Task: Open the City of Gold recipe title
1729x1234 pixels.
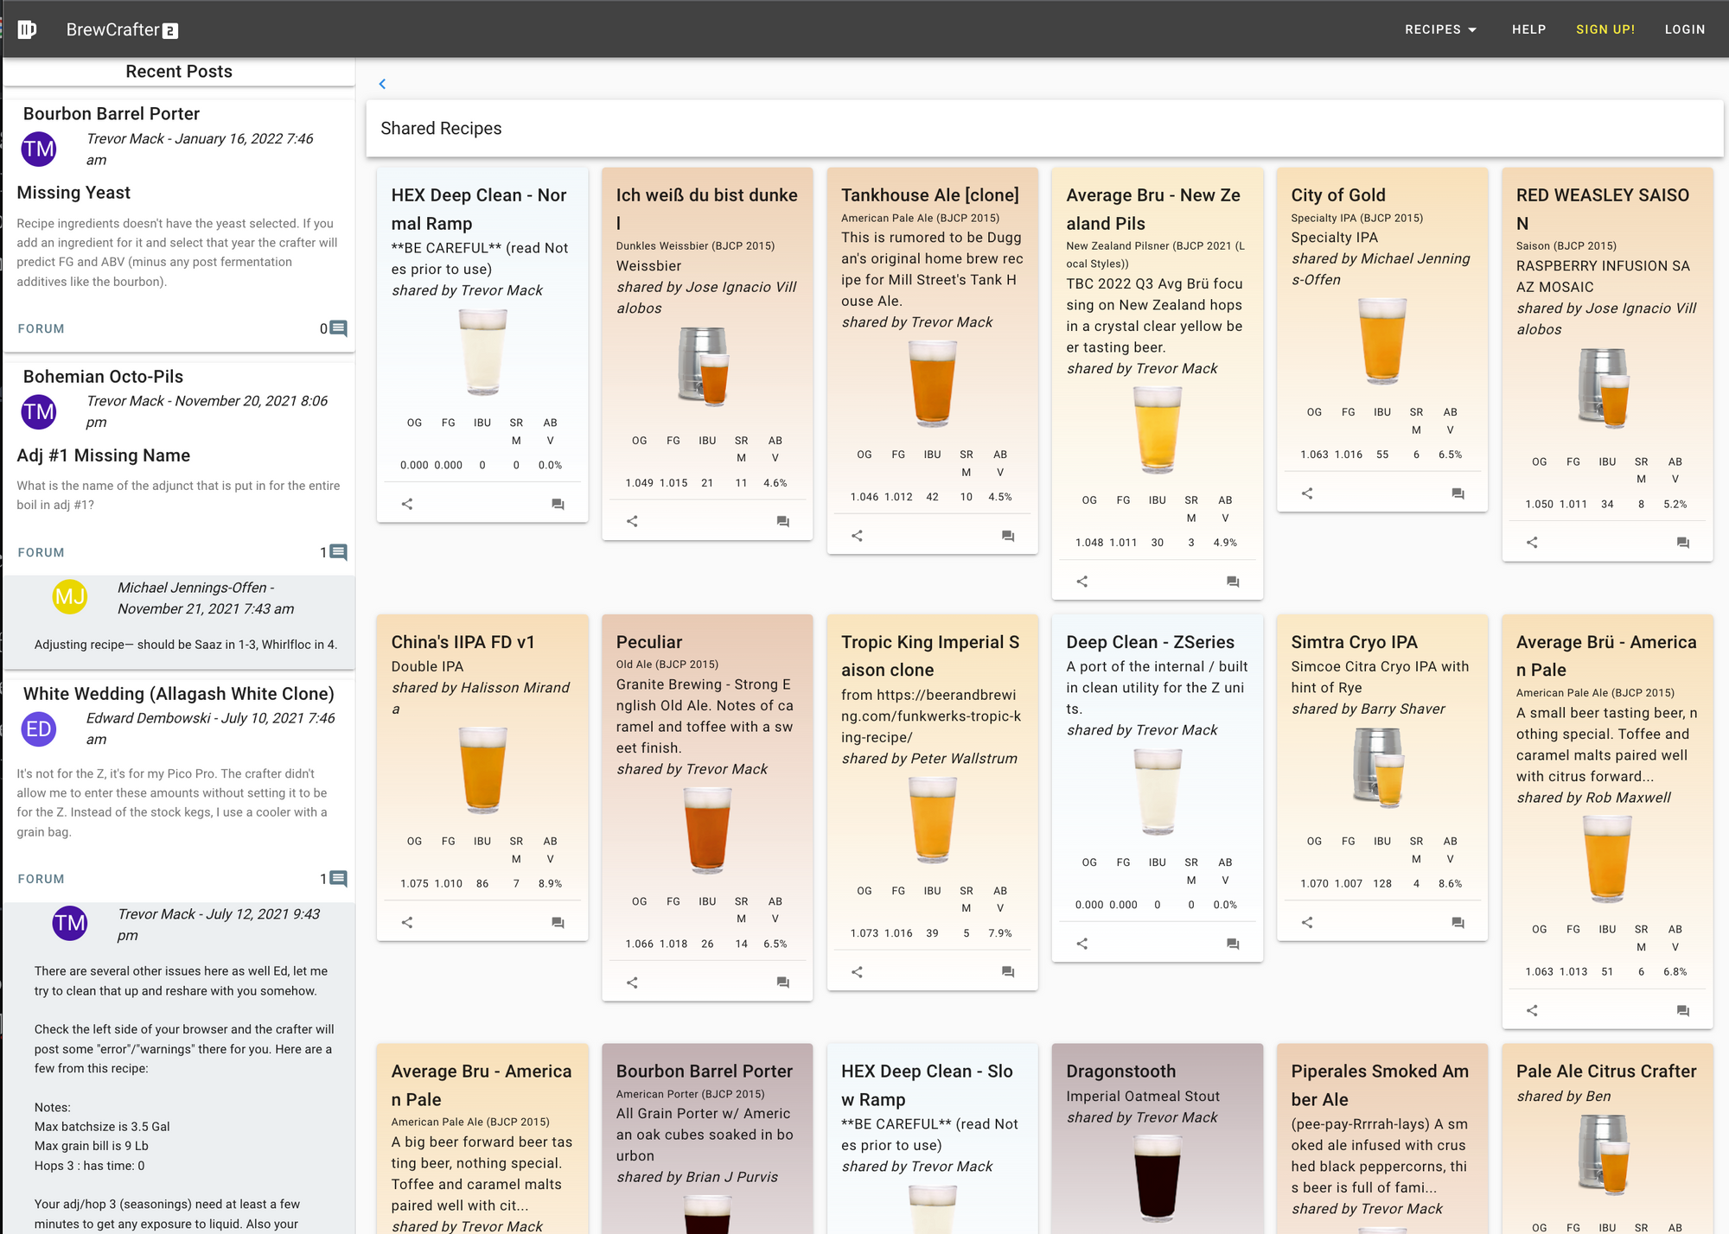Action: [x=1338, y=195]
